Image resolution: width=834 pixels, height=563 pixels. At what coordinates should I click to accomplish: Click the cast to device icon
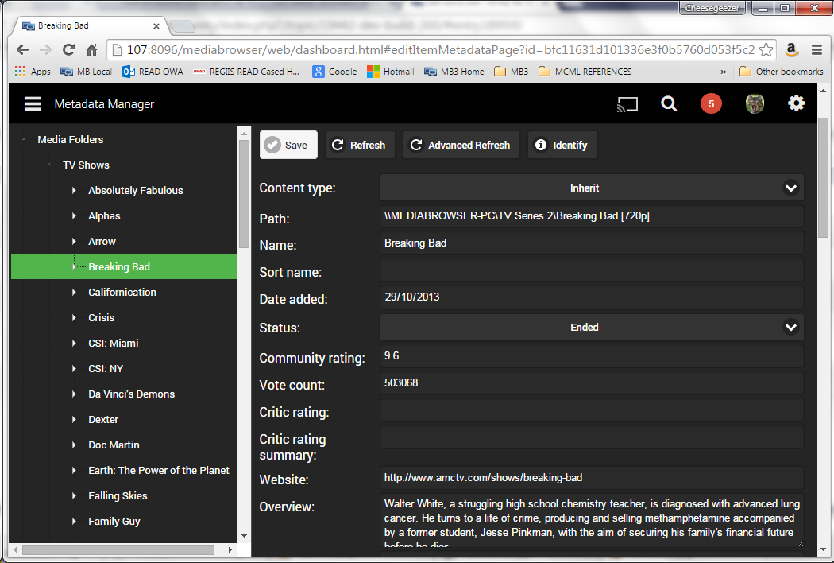click(627, 104)
